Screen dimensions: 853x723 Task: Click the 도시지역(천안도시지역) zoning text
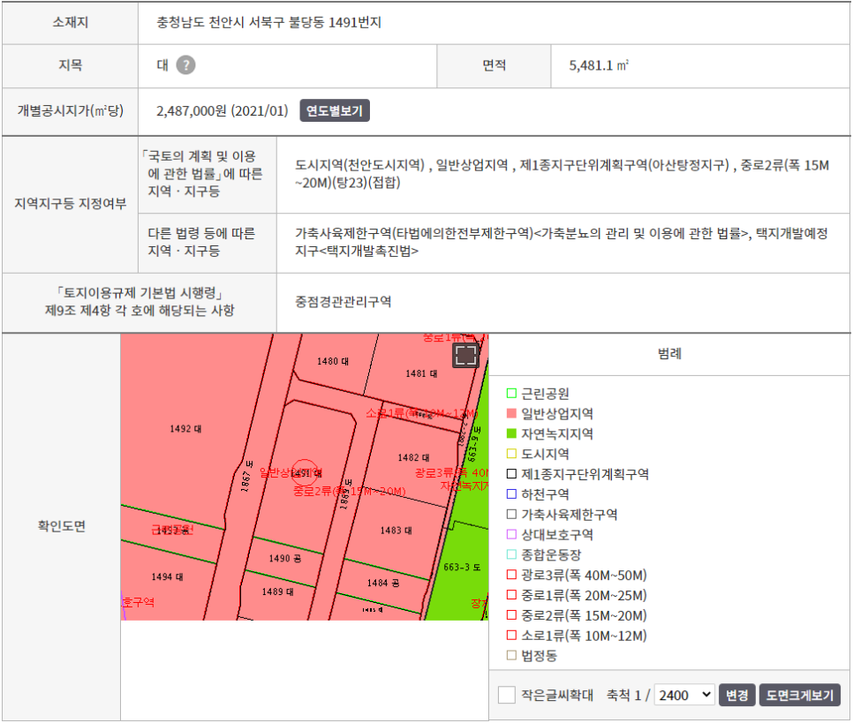pyautogui.click(x=359, y=165)
